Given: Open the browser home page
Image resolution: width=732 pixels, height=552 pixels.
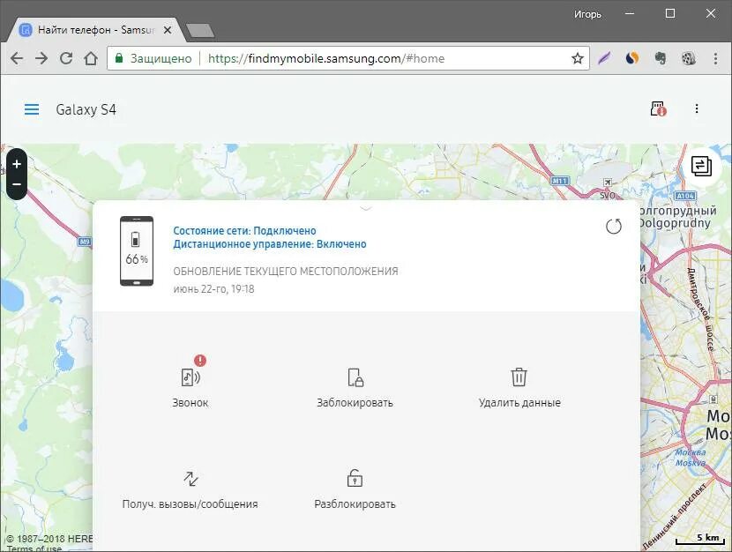Looking at the screenshot, I should (91, 58).
